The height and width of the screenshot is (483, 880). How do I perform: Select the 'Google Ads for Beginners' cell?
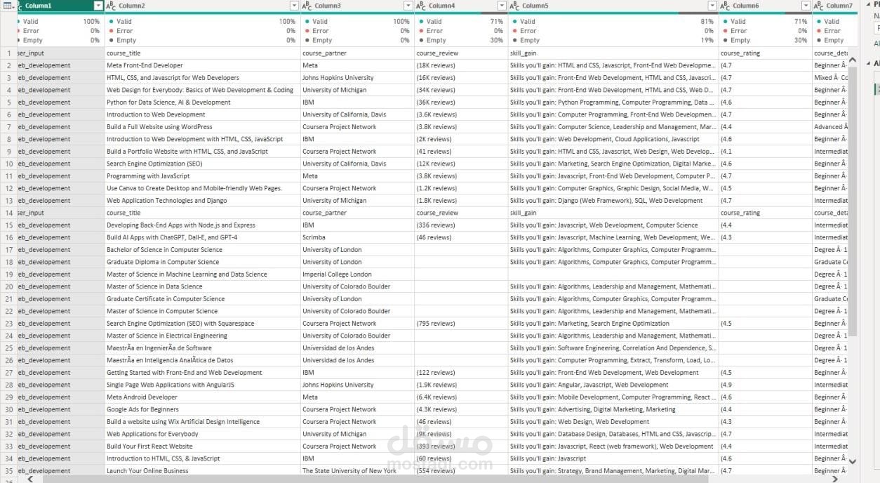coord(203,409)
